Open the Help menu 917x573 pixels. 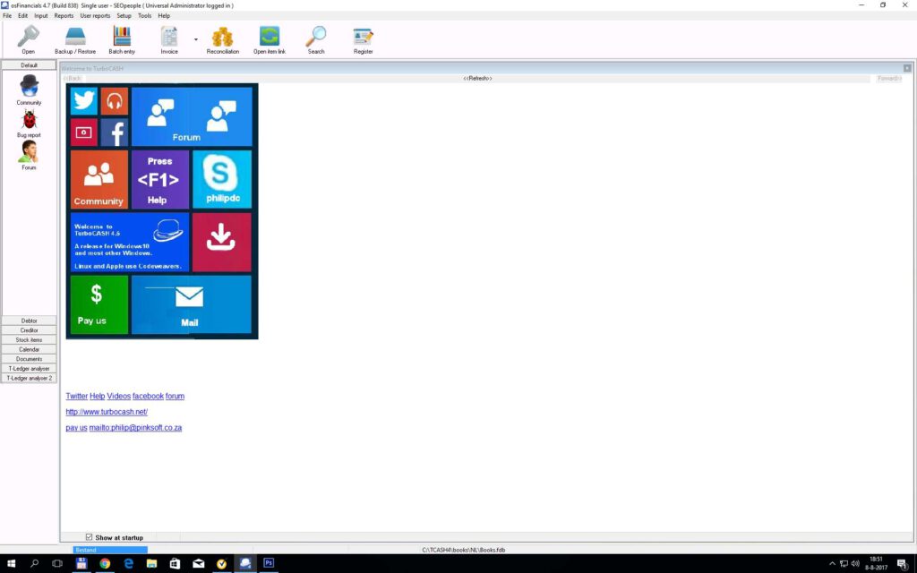click(x=164, y=16)
